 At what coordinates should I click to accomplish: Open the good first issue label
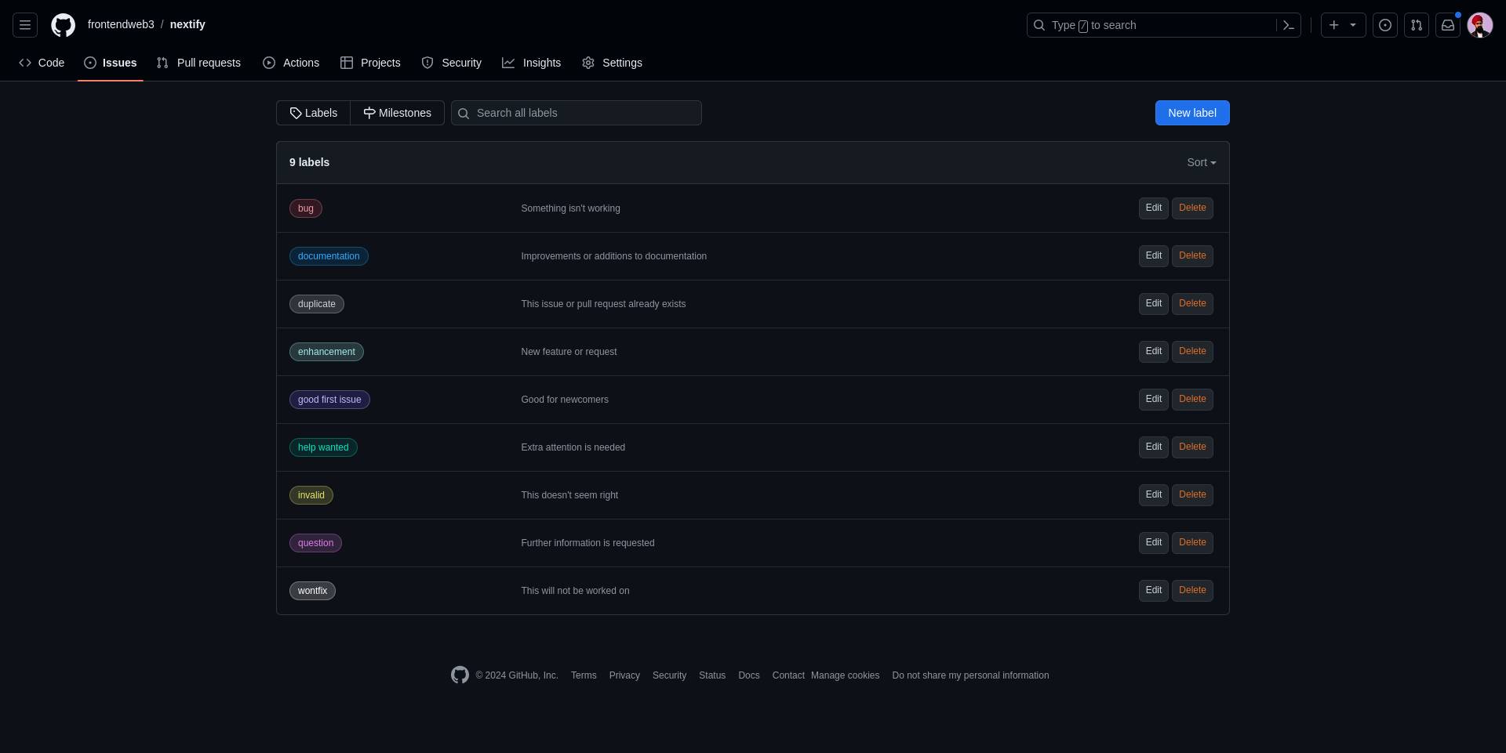click(x=329, y=400)
